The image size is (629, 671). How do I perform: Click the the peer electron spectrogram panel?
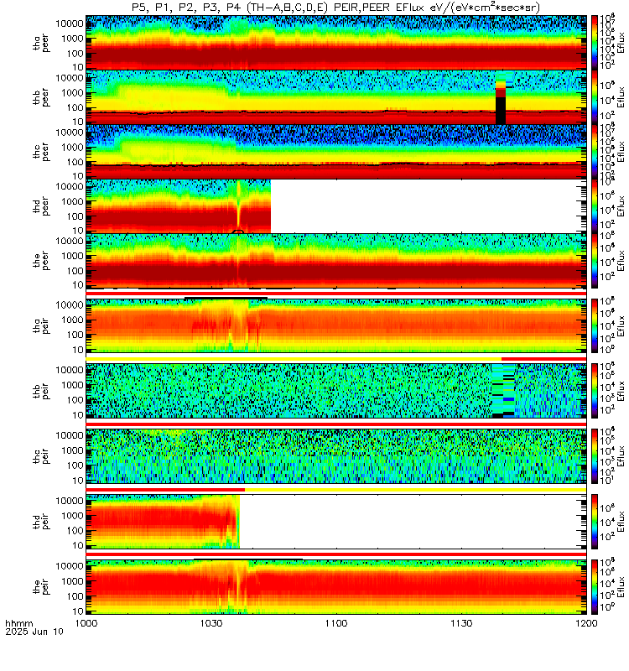click(x=336, y=260)
